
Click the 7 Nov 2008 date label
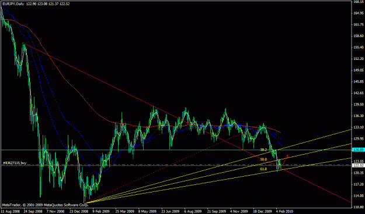click(x=55, y=212)
